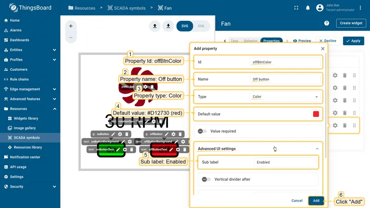This screenshot has width=370, height=208.
Task: Enable the Value required switch
Action: pos(202,131)
